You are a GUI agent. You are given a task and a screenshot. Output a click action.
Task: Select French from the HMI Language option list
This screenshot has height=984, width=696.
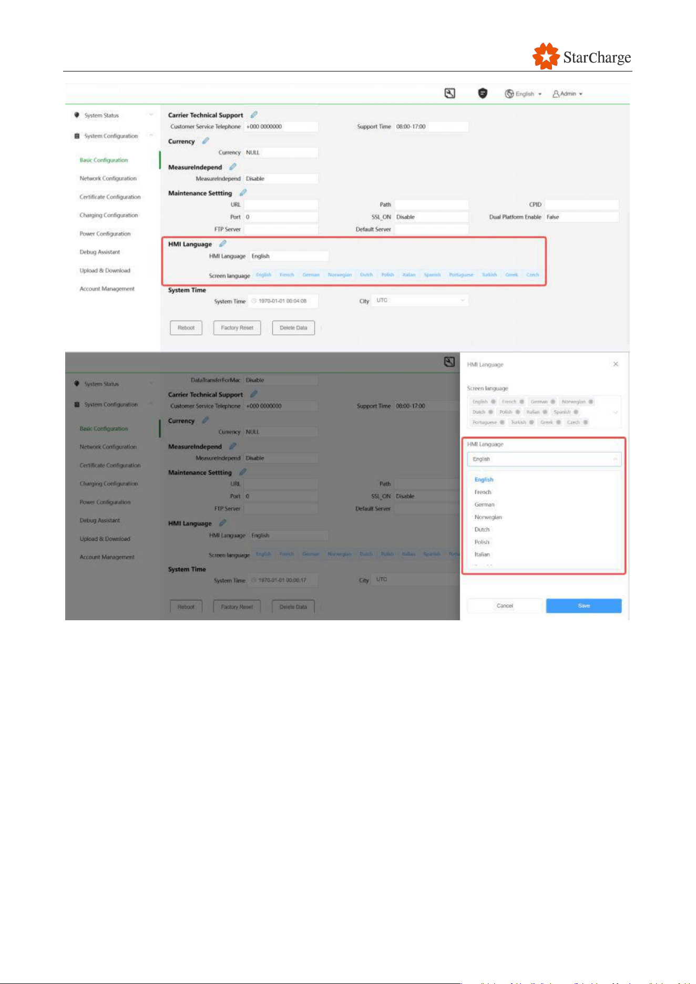(483, 493)
